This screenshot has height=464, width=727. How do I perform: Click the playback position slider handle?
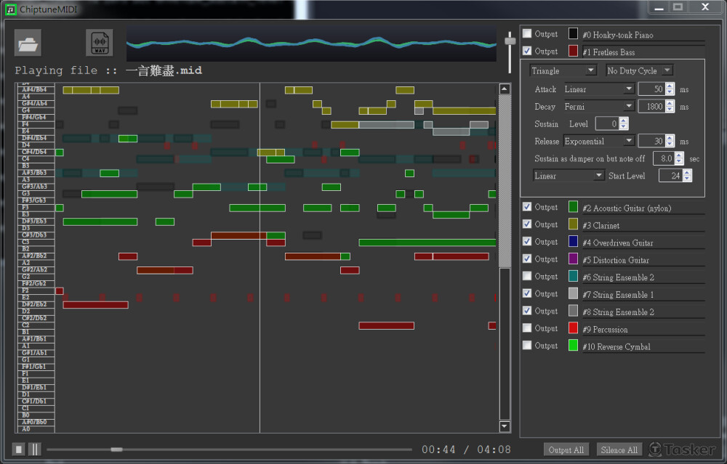(x=116, y=449)
